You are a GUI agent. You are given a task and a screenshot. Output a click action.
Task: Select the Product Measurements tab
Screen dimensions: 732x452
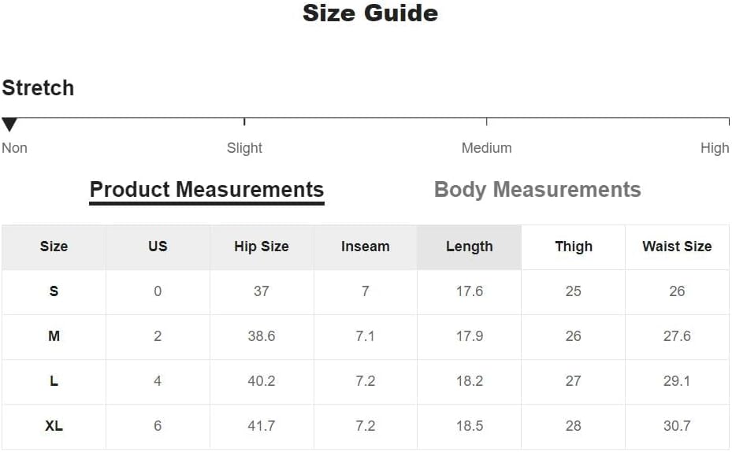click(x=206, y=190)
